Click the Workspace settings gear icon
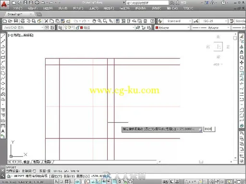 coord(47,28)
